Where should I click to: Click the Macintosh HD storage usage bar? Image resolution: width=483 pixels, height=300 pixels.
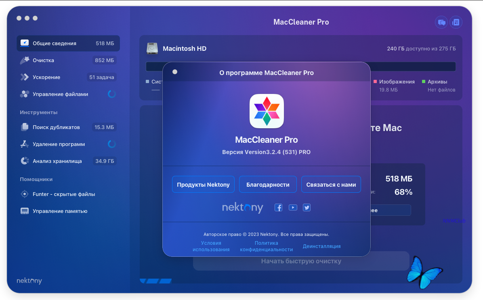(x=301, y=67)
